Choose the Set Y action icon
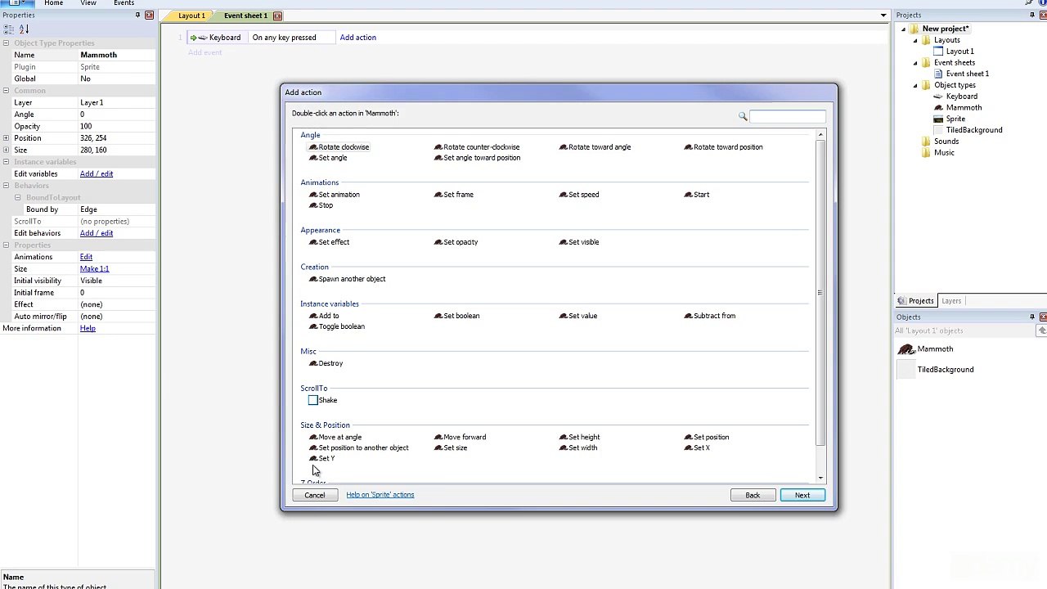 coord(312,458)
